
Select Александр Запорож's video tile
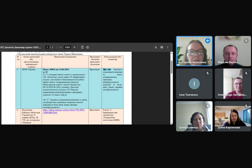pyautogui.click(x=233, y=84)
